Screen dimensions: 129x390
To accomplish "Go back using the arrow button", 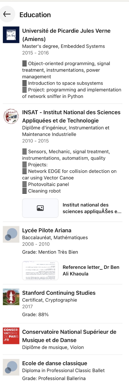I will 7,14.
